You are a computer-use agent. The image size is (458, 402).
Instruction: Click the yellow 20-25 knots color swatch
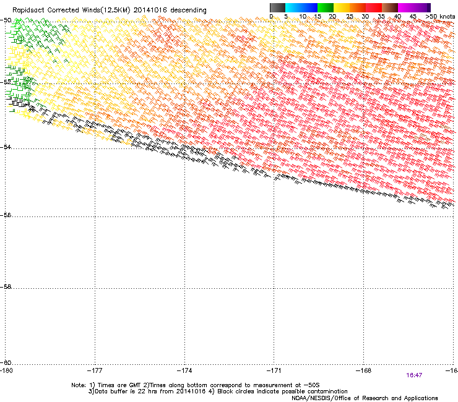pos(342,7)
